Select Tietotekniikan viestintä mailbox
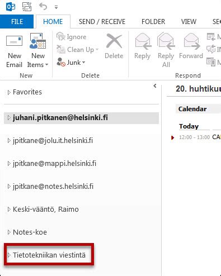The width and height of the screenshot is (221, 276). pyautogui.click(x=49, y=255)
